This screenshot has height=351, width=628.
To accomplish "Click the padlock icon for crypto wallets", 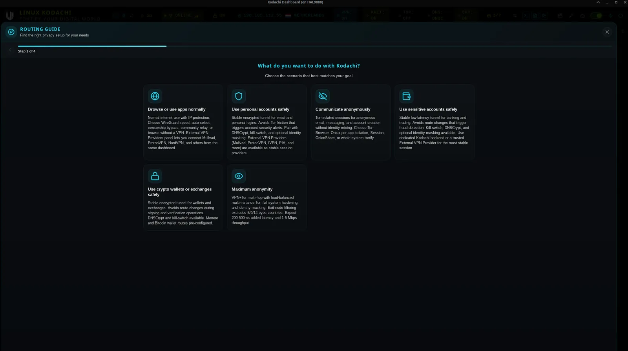I will click(x=155, y=176).
